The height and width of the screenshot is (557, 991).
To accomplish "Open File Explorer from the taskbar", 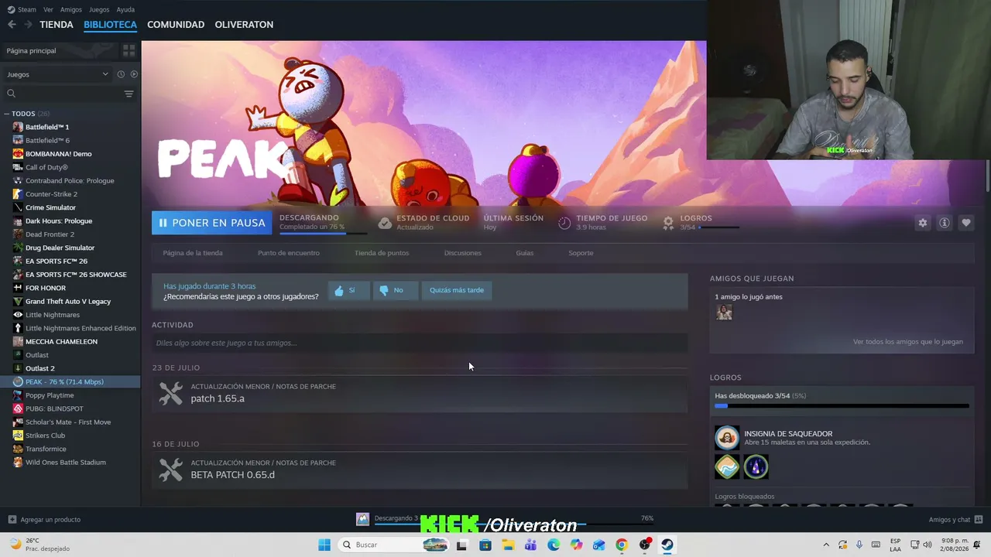I will pos(508,545).
